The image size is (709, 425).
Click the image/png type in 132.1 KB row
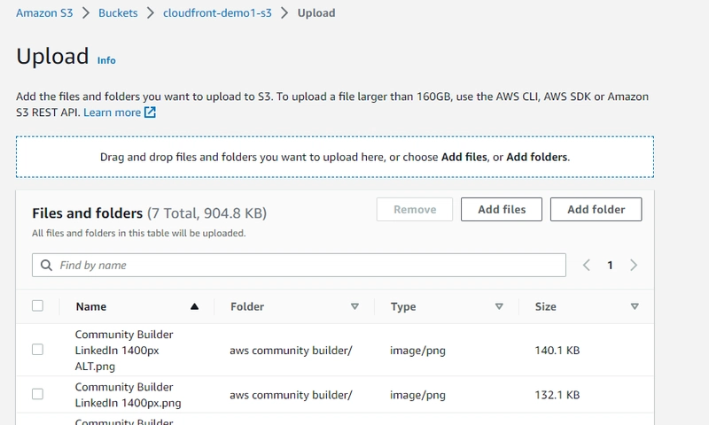417,395
